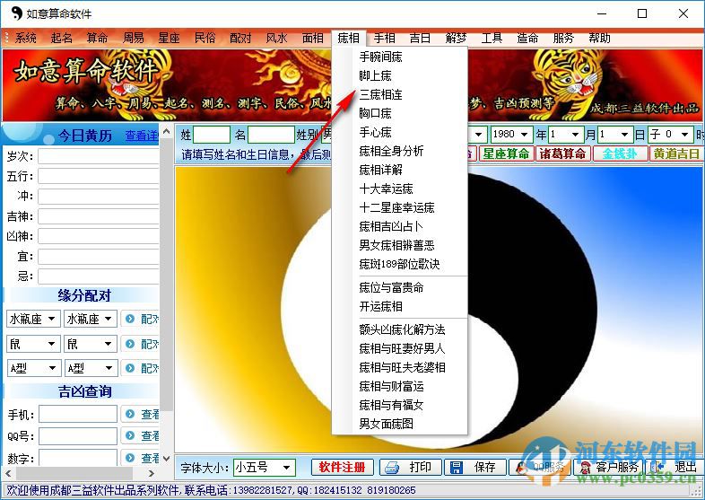
Task: Click the 配对 button in the A型 row
Action: coord(140,368)
